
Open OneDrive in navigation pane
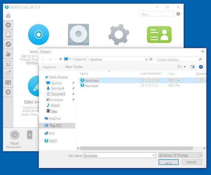coord(53,118)
